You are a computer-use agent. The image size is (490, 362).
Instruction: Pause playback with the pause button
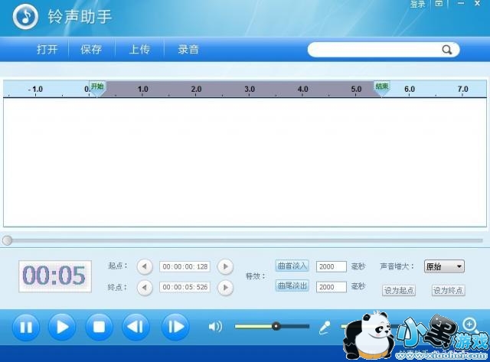(26, 327)
